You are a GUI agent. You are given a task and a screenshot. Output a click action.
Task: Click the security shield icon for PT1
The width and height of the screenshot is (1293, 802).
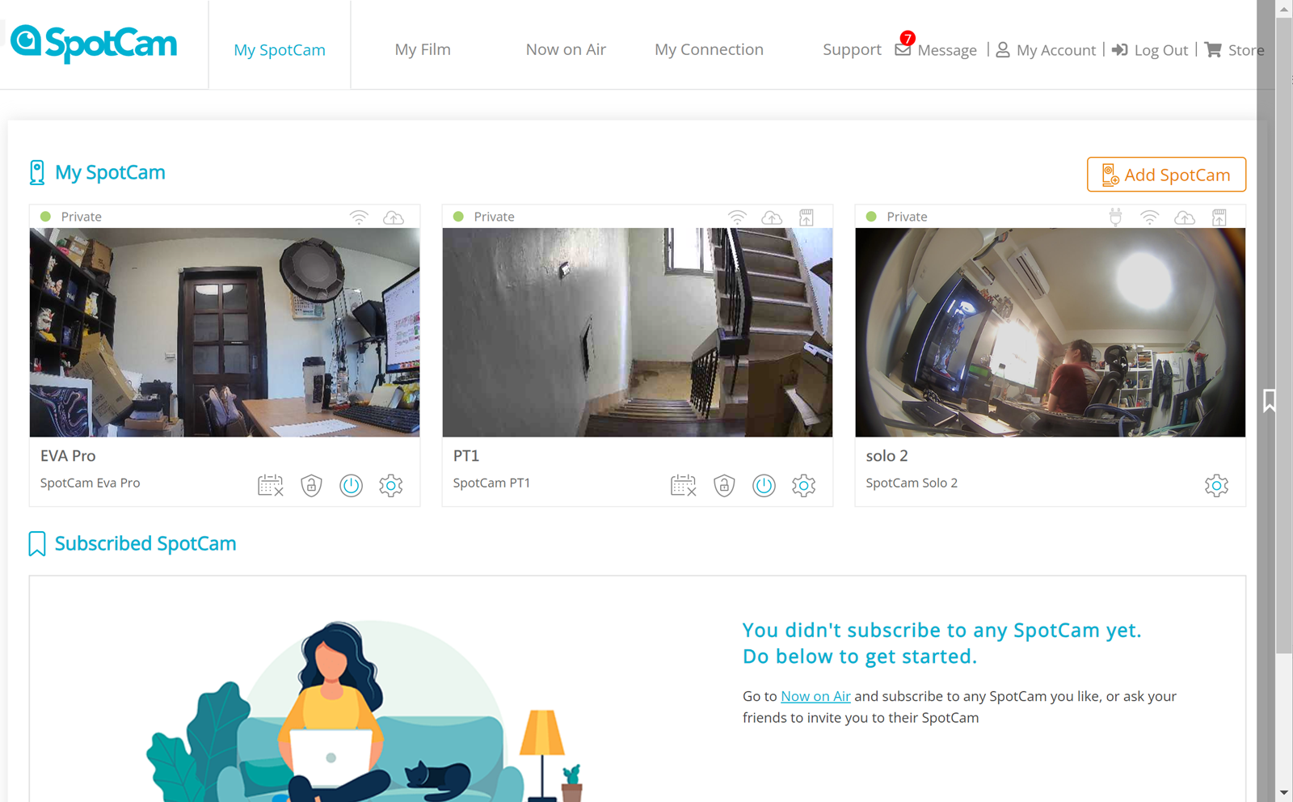click(724, 485)
